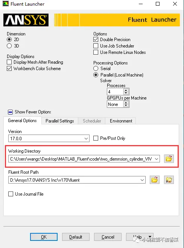Switch to the Parallel Settings tab

60,121
